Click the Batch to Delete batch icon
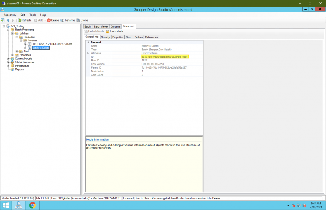 coord(30,48)
